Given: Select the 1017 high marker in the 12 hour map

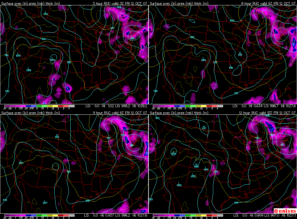Looking at the screenshot, I should click(x=203, y=128).
